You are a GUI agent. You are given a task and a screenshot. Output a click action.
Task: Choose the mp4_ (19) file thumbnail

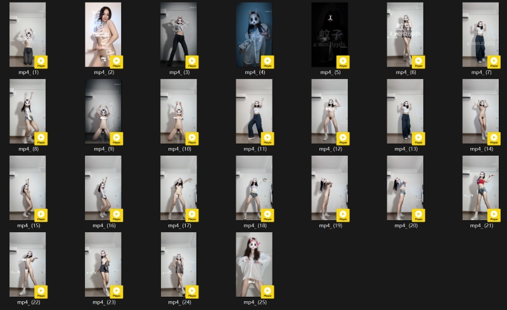coord(329,185)
